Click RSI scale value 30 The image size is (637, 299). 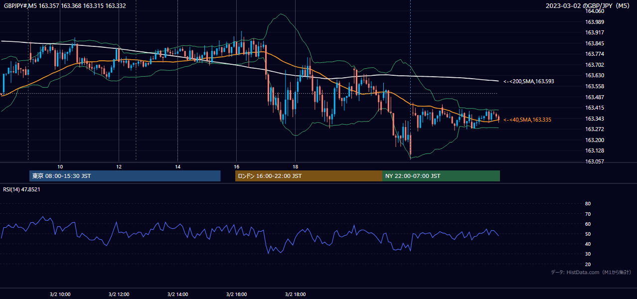tap(588, 254)
